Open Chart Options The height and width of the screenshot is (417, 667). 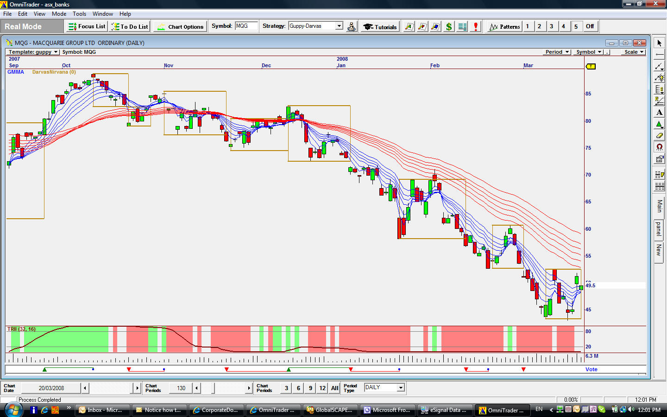(x=180, y=26)
